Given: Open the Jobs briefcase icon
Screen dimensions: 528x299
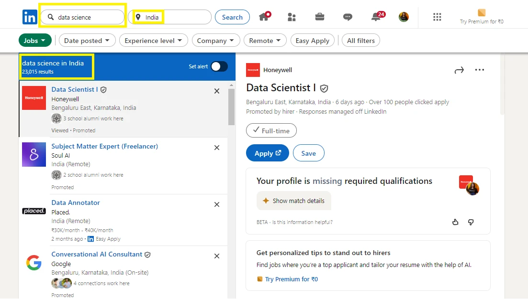Looking at the screenshot, I should coord(320,17).
